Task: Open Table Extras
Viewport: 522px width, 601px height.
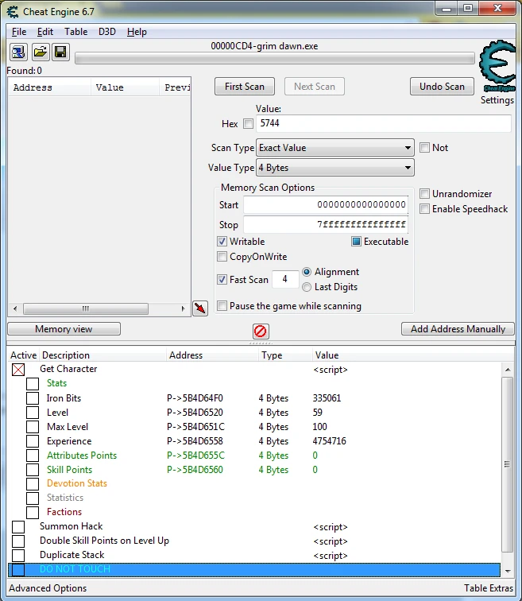Action: (x=489, y=588)
